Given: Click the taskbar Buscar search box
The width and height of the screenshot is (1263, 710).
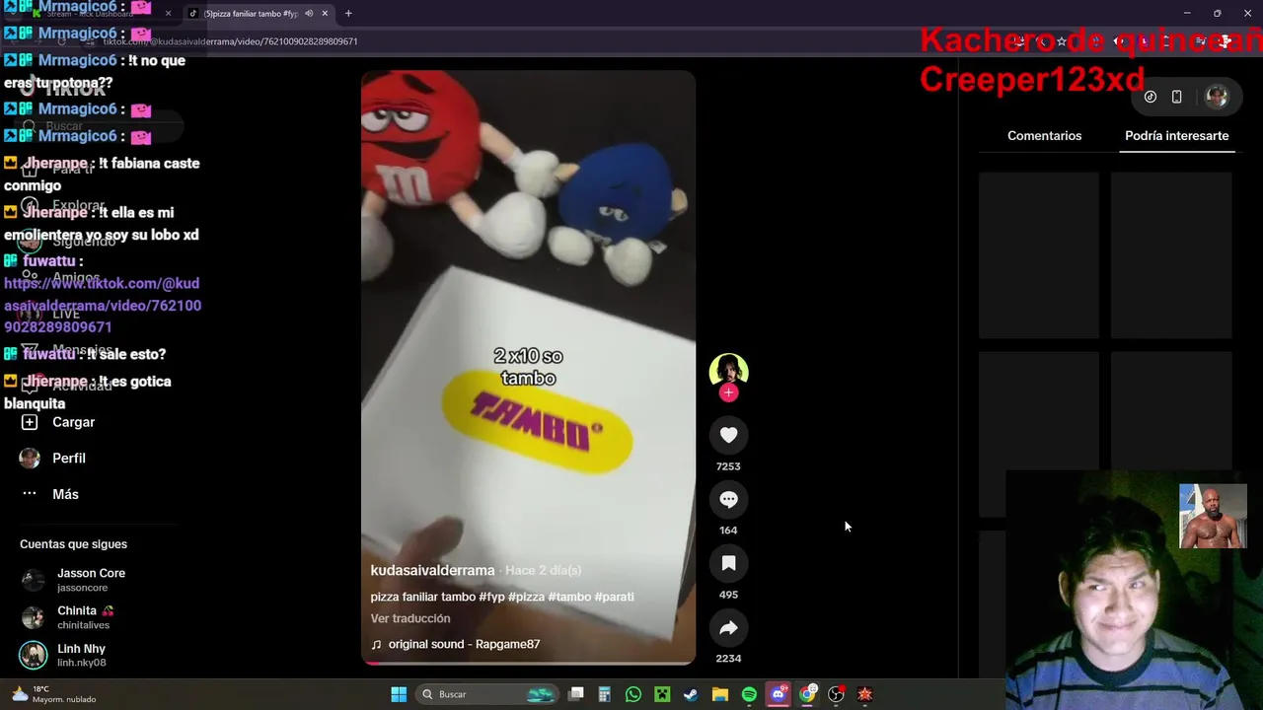Looking at the screenshot, I should tap(488, 694).
